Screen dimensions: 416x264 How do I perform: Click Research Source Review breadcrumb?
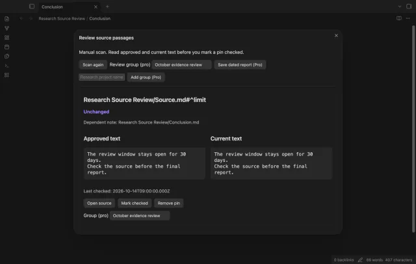click(62, 19)
